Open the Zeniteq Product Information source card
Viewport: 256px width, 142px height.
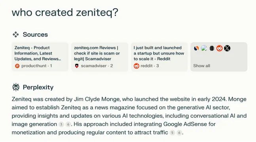point(40,57)
